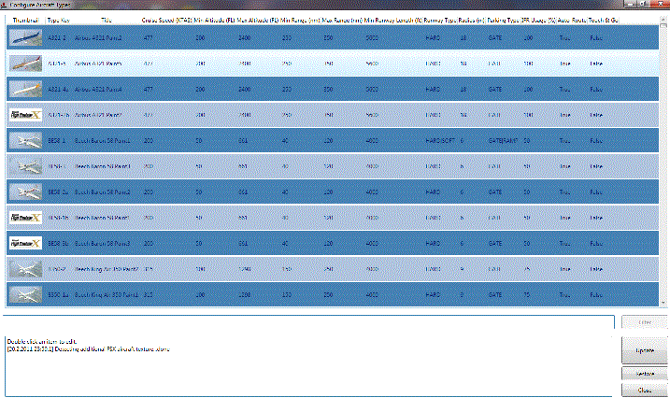Click the Configure Aircraft Types window icon
The height and width of the screenshot is (398, 670).
(x=5, y=5)
